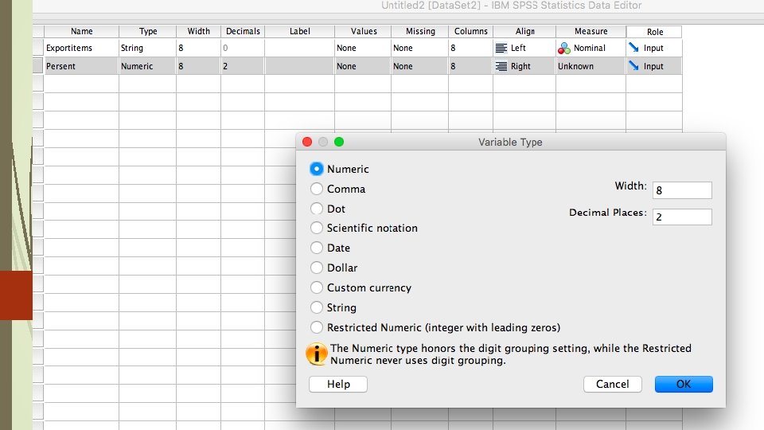
Task: Choose the String variable type
Action: 316,307
